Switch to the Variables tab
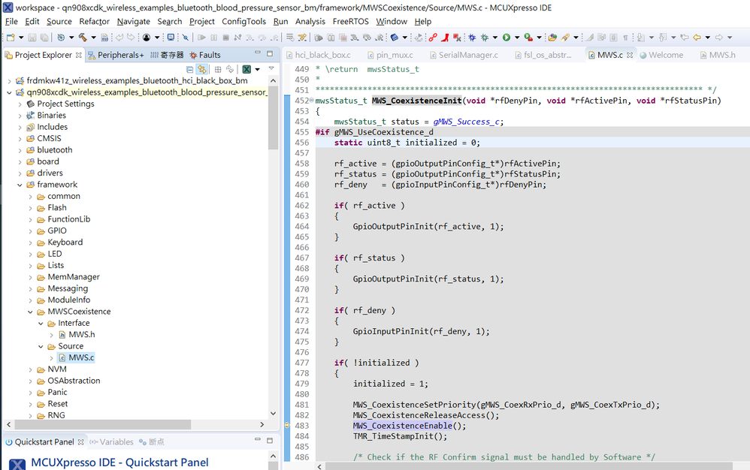Viewport: 750px width, 470px height. pyautogui.click(x=111, y=441)
